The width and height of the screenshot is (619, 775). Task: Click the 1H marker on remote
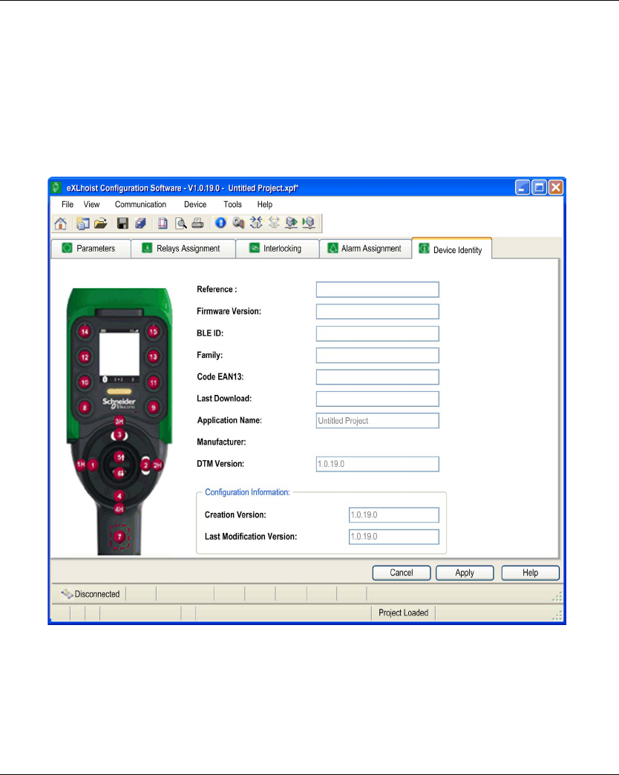click(x=80, y=465)
